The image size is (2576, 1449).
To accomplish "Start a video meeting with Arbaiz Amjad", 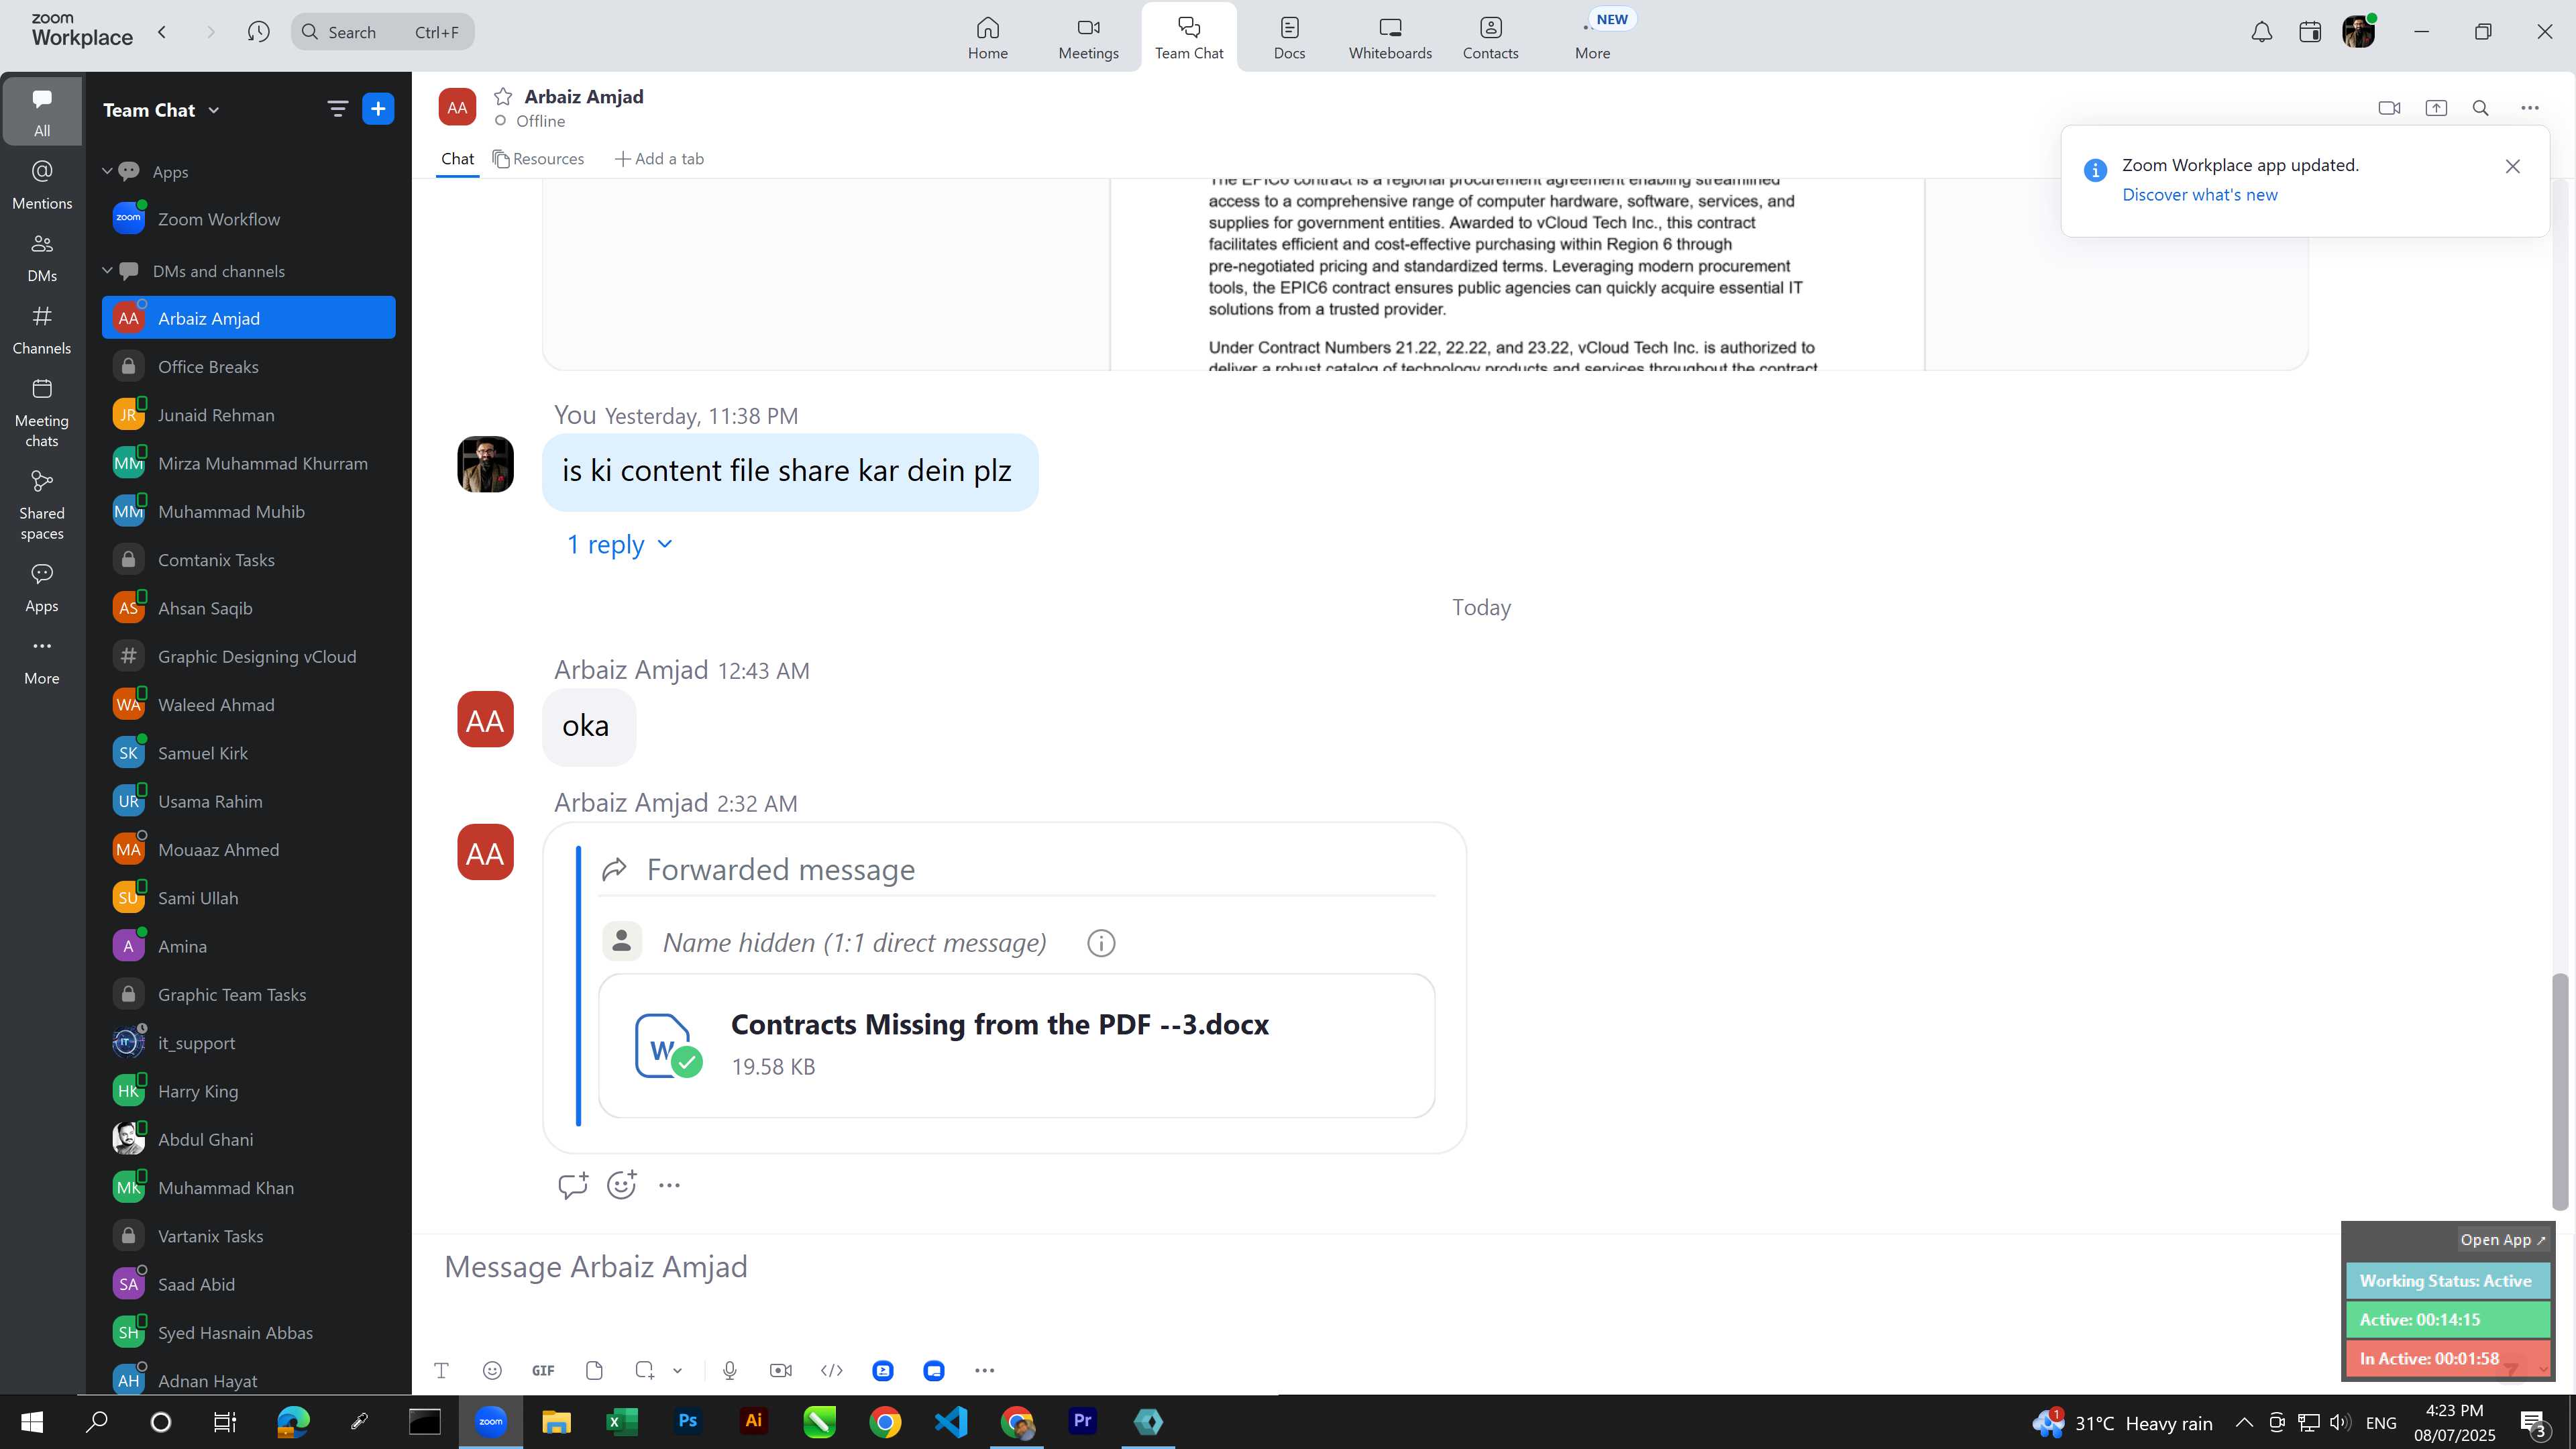I will click(2389, 108).
